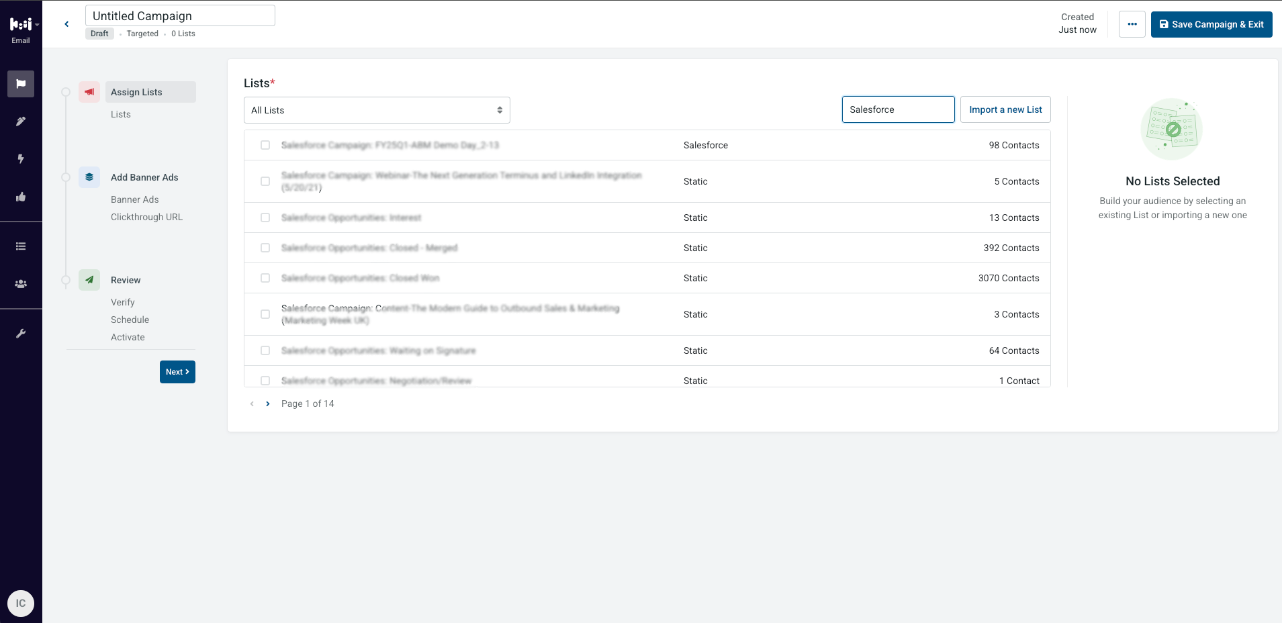Click the Salesforce search field
This screenshot has width=1282, height=623.
(899, 109)
